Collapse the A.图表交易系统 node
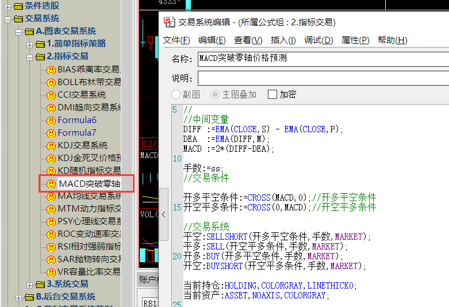This screenshot has height=307, width=449. tap(18, 32)
